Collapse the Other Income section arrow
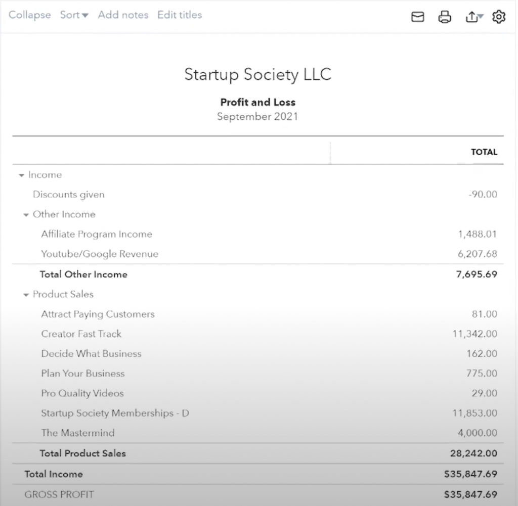This screenshot has height=506, width=518. point(26,215)
